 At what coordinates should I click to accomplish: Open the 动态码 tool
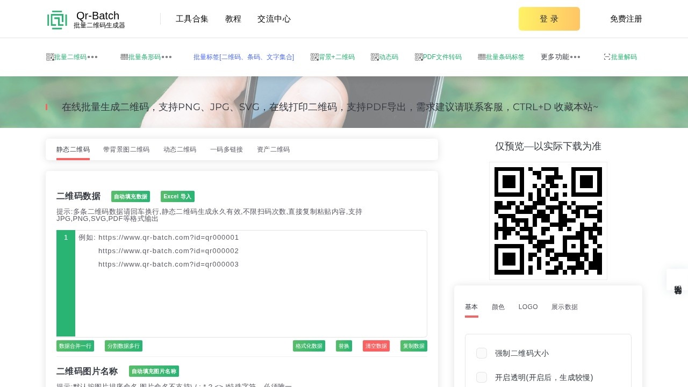pos(384,57)
